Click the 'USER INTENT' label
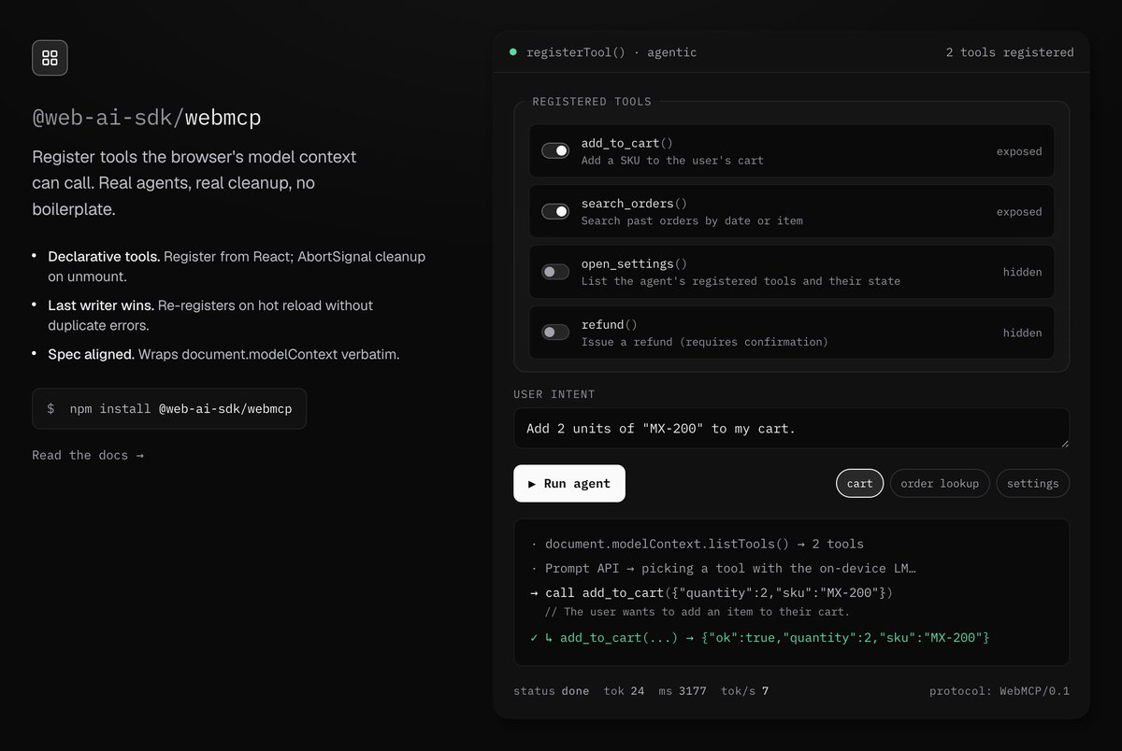Viewport: 1122px width, 751px height. [x=554, y=394]
